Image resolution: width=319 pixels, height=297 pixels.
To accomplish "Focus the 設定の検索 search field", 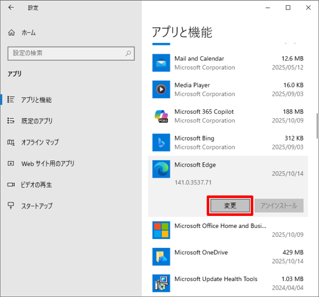I will point(71,54).
